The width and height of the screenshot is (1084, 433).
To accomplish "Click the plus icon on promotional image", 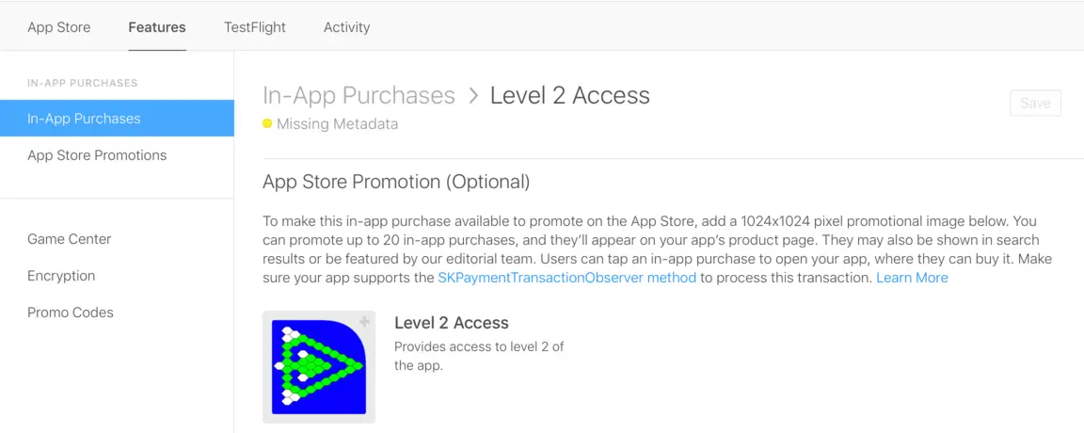I will tap(364, 322).
